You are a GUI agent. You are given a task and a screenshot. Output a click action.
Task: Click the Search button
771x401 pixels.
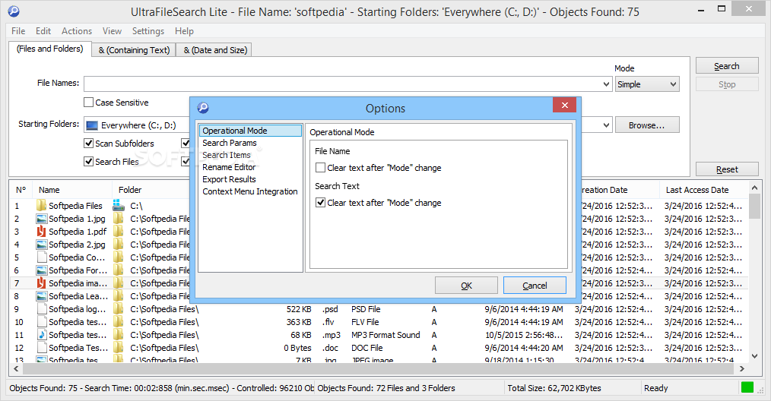coord(727,66)
